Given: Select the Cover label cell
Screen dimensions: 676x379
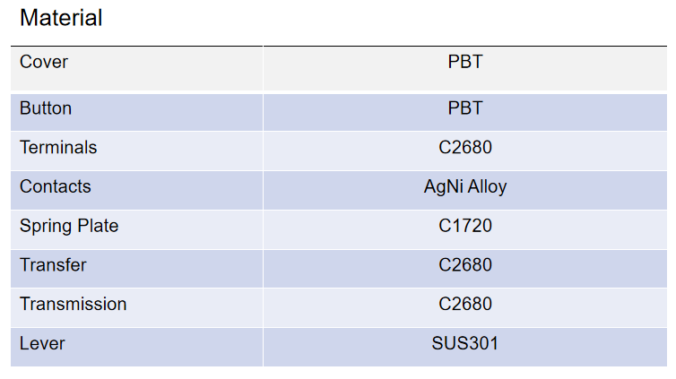Looking at the screenshot, I should tap(44, 62).
